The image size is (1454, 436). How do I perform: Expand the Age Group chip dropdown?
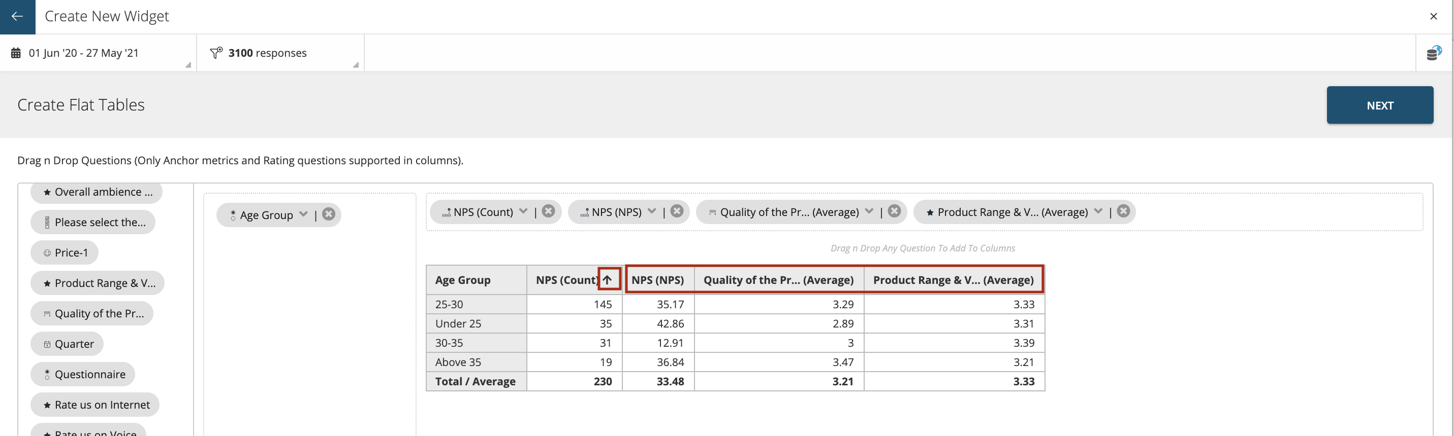304,214
